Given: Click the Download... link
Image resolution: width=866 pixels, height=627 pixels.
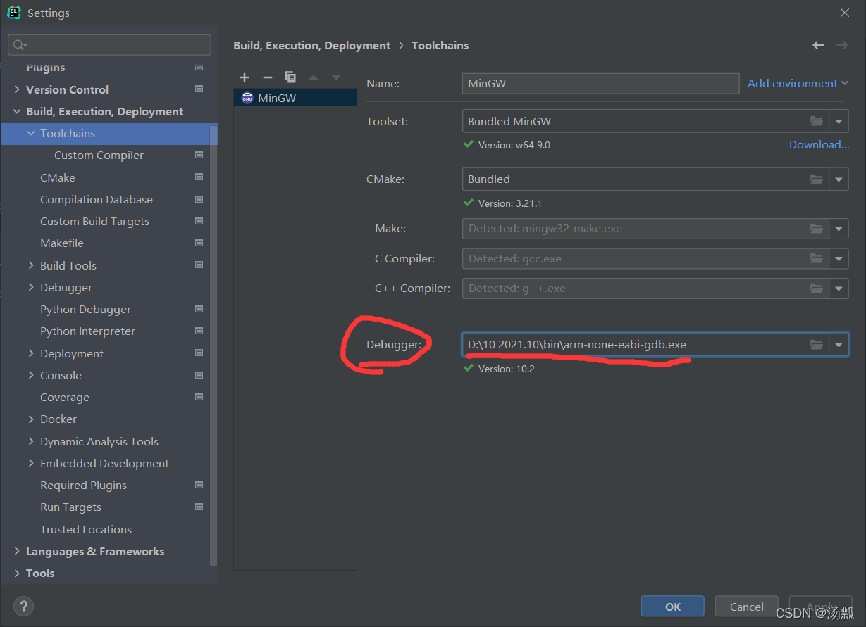Looking at the screenshot, I should 819,144.
